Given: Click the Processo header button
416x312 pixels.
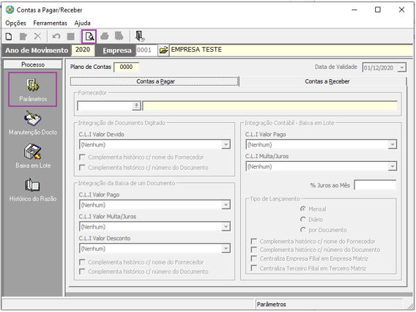Looking at the screenshot, I should coord(33,64).
